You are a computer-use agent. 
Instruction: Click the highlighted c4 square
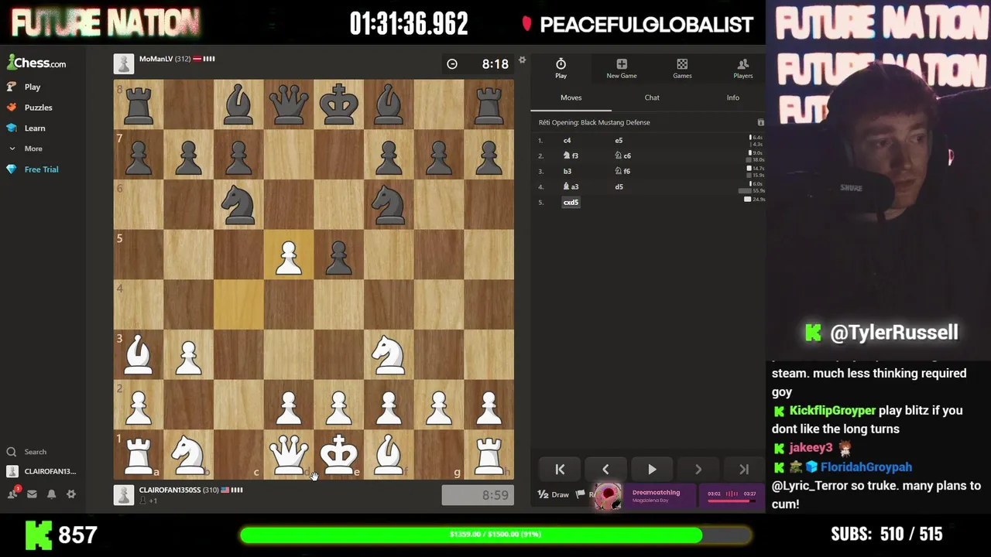click(x=238, y=304)
